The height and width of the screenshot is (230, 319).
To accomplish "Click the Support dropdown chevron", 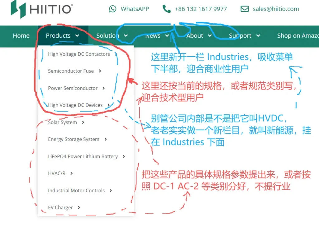I will [x=258, y=36].
